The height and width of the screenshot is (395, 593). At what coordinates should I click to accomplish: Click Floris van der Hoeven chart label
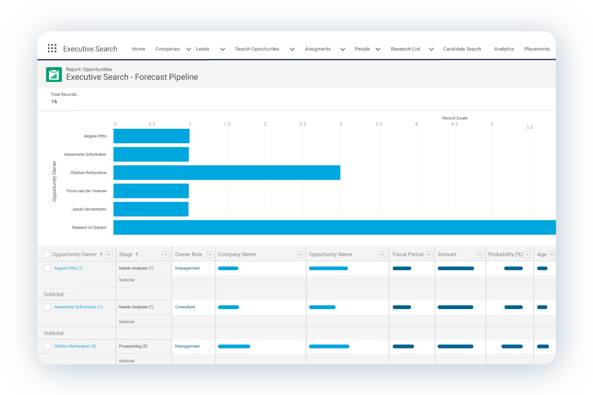[86, 191]
